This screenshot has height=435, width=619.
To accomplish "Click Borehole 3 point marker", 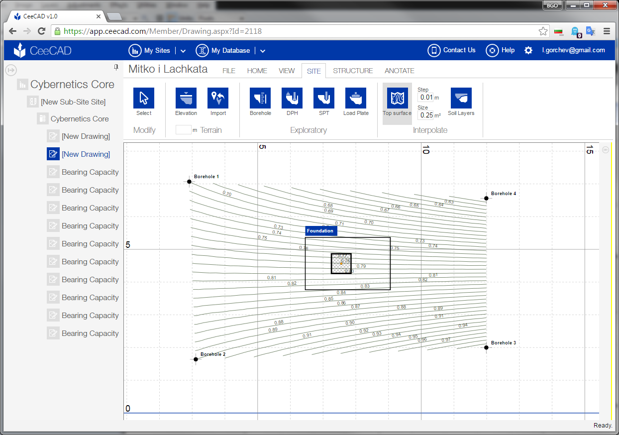I will click(487, 347).
